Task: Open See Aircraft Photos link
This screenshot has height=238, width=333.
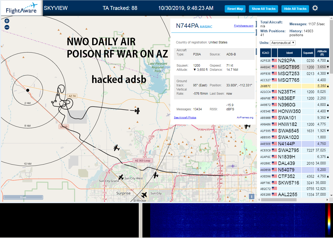Action: pos(185,118)
